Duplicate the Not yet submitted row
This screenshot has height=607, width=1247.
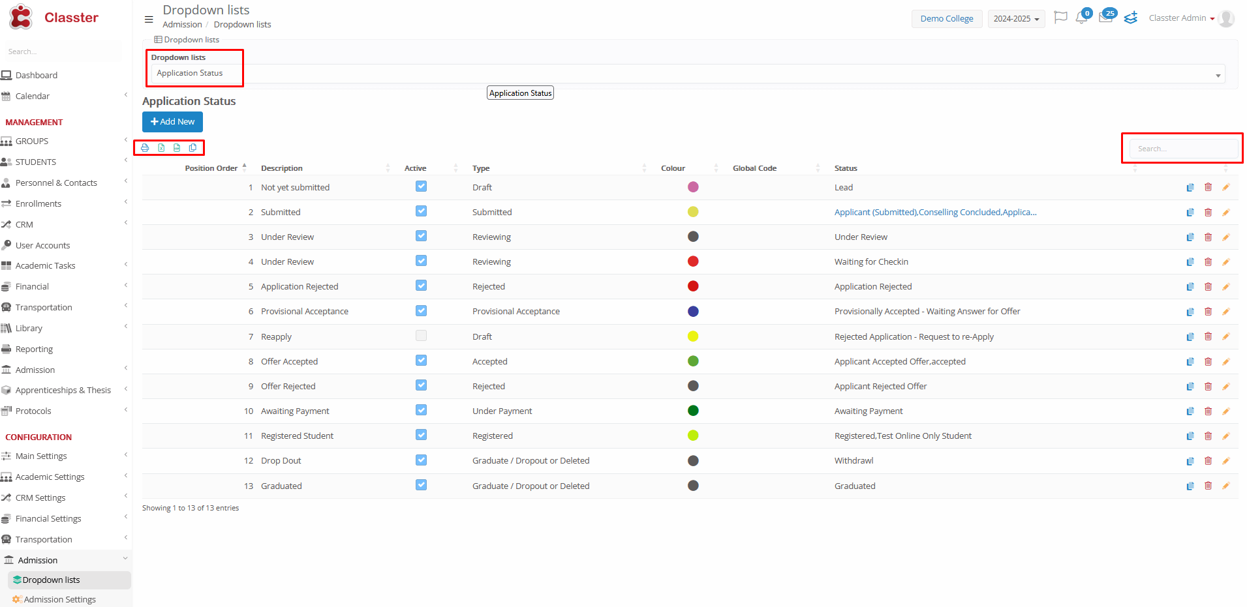[x=1190, y=188]
